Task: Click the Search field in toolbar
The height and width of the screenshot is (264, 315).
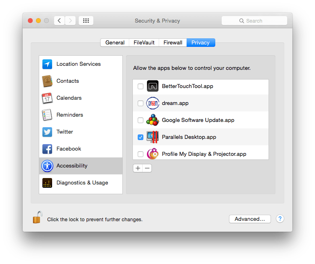Action: coord(254,21)
